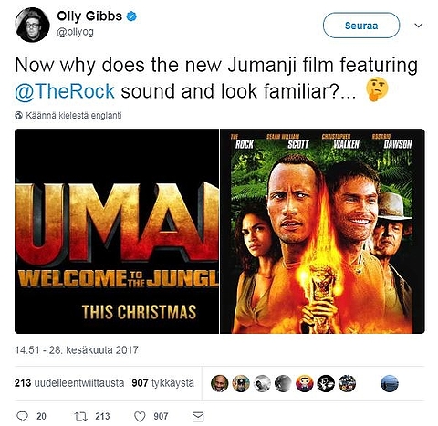View the 907 tykkäystä list
The image size is (438, 426).
point(162,383)
